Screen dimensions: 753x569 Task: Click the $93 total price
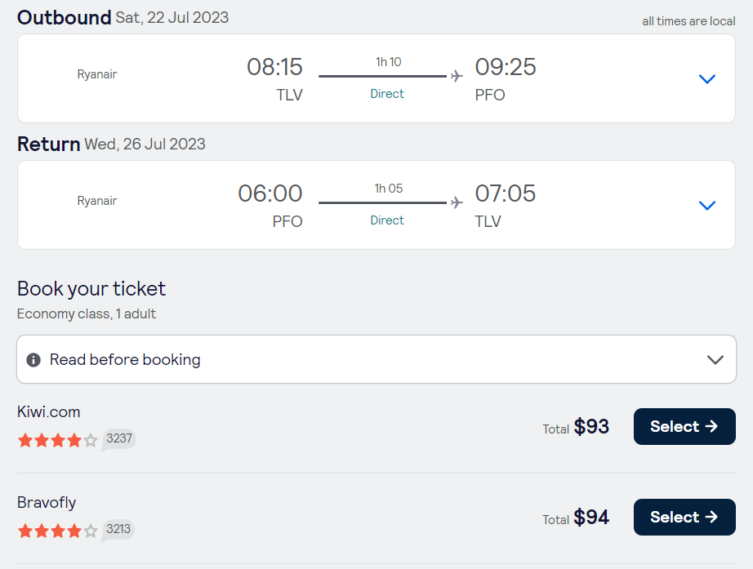(x=591, y=426)
